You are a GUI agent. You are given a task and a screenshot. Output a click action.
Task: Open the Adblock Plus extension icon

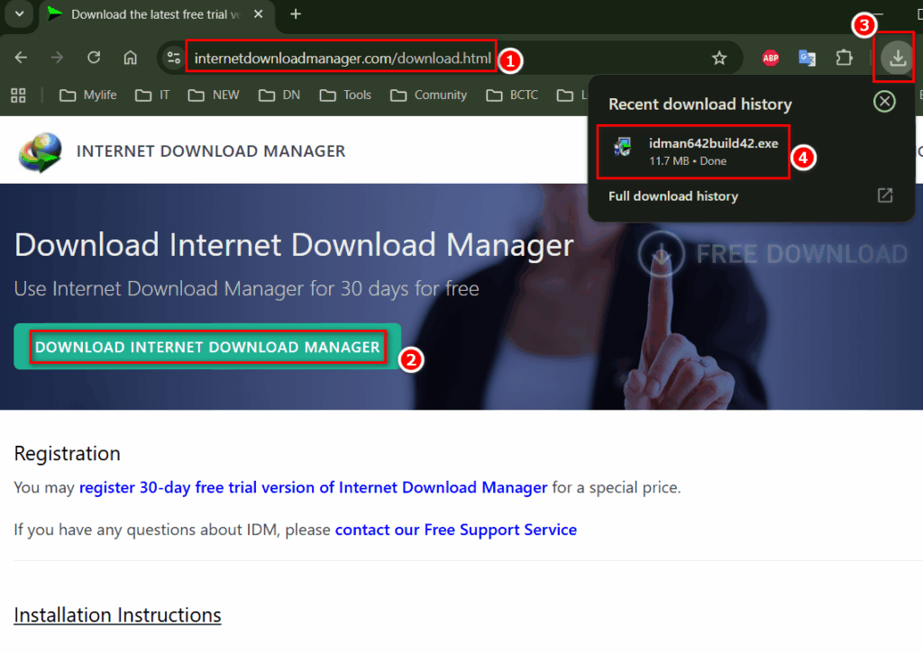click(771, 58)
